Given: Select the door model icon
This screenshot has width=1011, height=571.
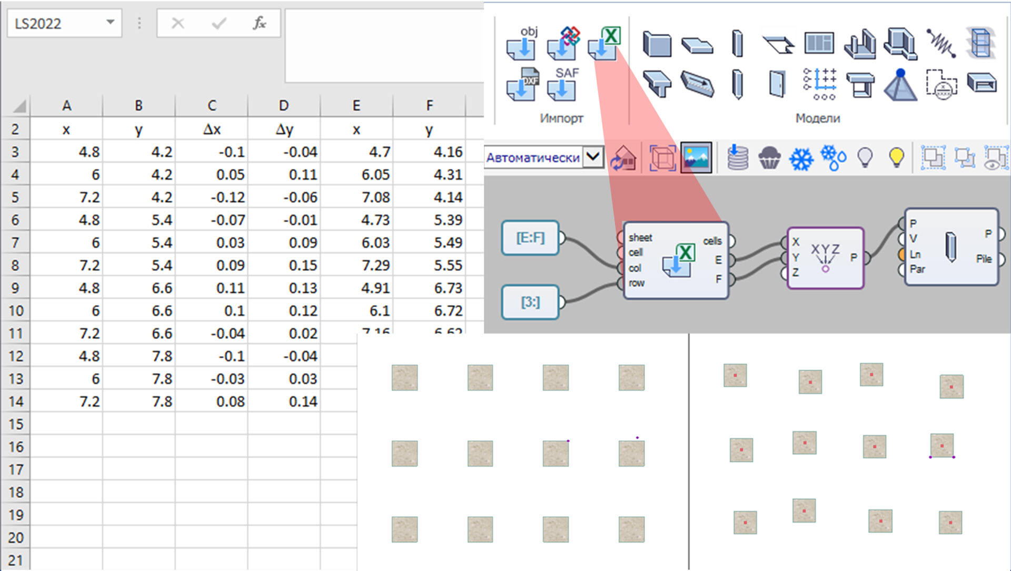Looking at the screenshot, I should point(777,84).
